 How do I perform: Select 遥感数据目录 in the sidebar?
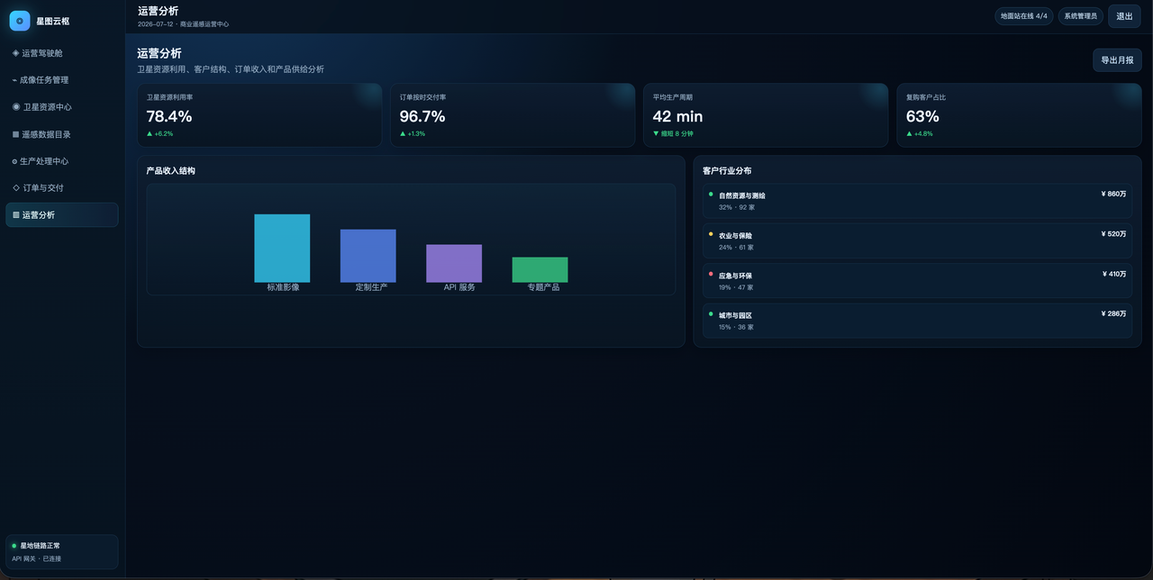point(62,134)
